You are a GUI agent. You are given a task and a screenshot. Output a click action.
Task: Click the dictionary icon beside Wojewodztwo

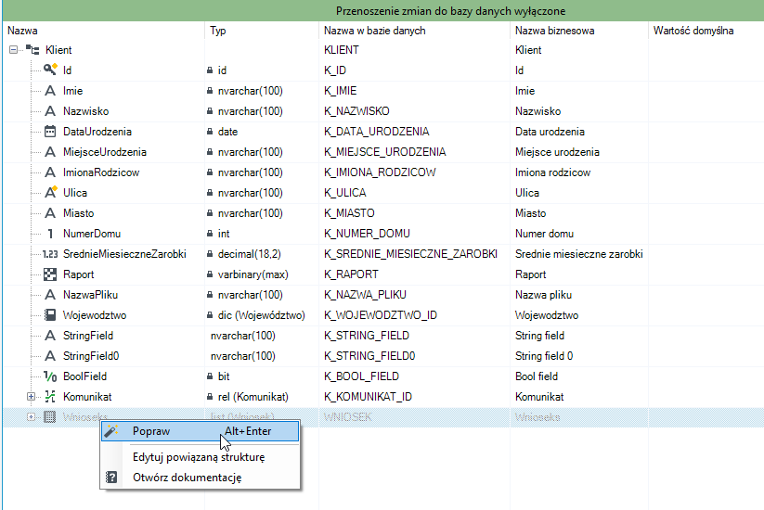tap(50, 315)
